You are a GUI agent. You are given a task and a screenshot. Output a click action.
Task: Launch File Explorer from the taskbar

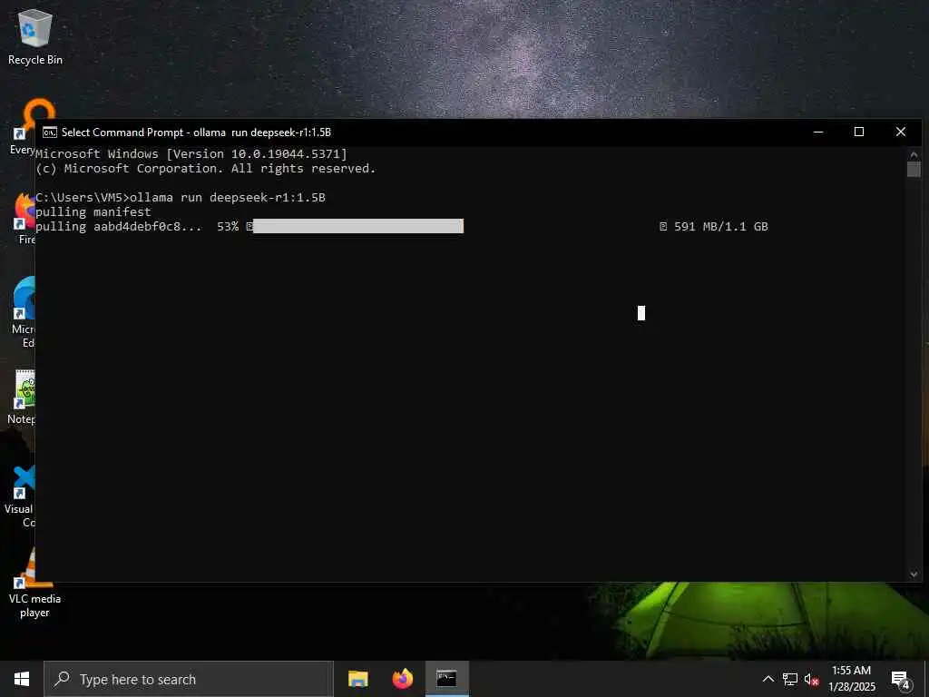pos(357,679)
